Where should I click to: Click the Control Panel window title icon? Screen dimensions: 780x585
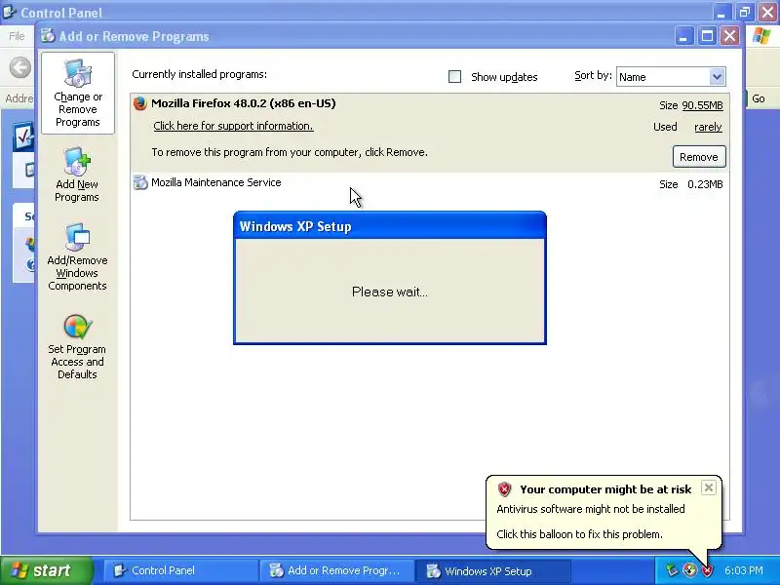[10, 12]
